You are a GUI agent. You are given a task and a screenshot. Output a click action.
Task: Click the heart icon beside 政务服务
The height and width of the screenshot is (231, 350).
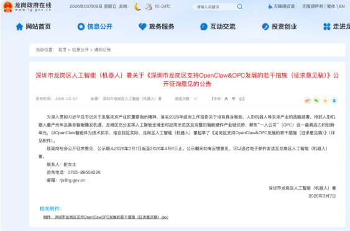tap(142, 27)
